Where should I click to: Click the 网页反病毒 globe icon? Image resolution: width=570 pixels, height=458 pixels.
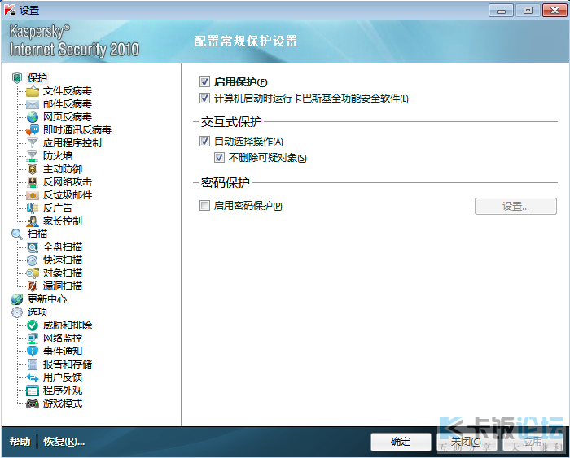[x=33, y=117]
